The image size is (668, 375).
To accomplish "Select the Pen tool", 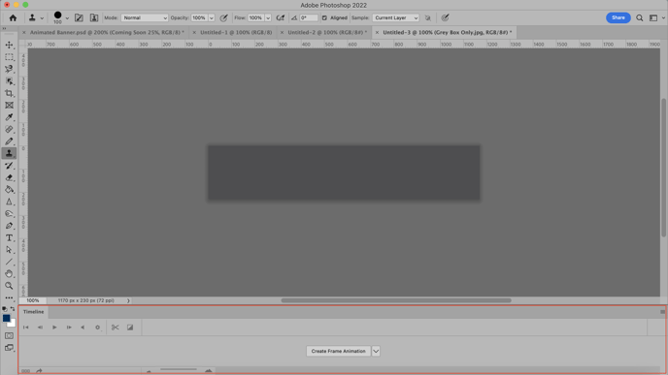I will 9,226.
